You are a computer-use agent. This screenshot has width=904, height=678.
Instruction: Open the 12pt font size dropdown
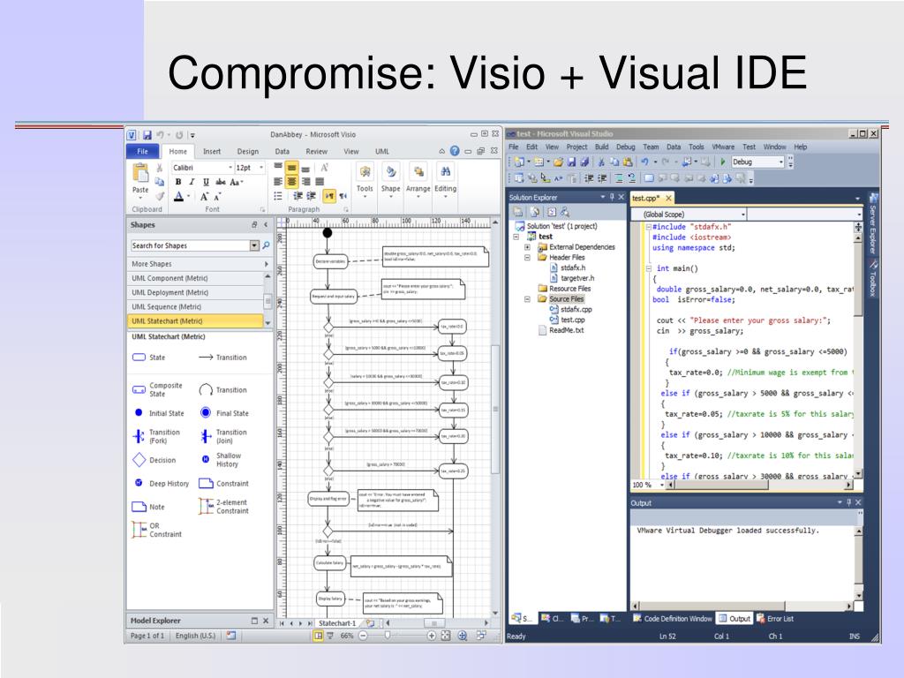[x=260, y=167]
